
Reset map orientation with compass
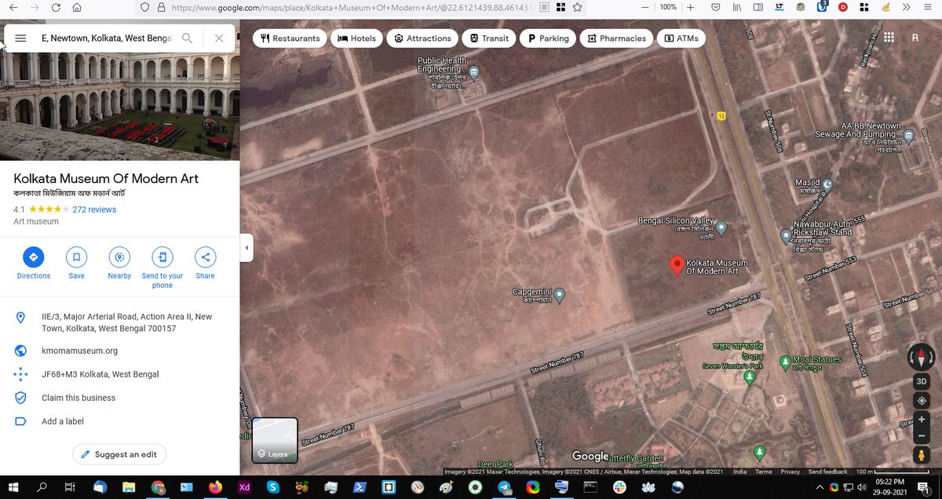tap(921, 358)
